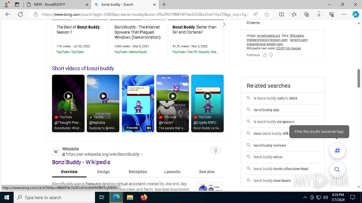Open the tab actions menu icon
This screenshot has width=362, height=203.
pyautogui.click(x=17, y=5)
